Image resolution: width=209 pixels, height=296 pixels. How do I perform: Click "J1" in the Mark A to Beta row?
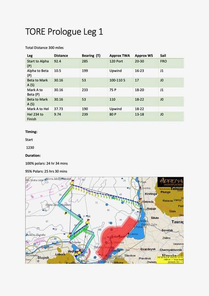[x=162, y=90]
